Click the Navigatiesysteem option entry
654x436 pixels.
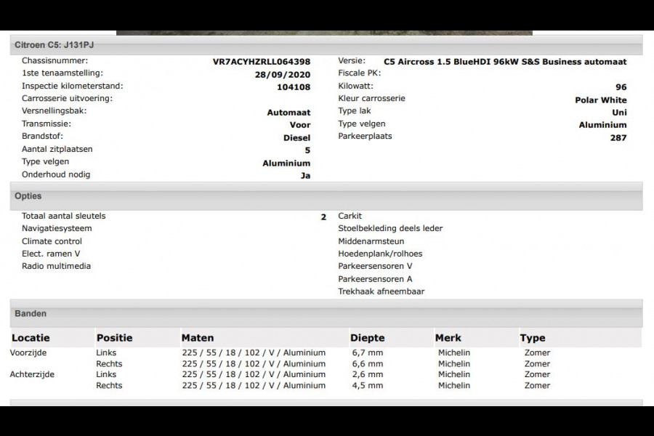[x=57, y=228]
